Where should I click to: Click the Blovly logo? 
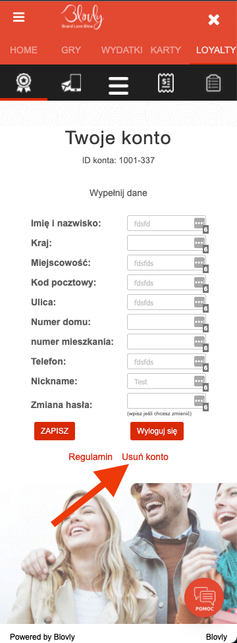point(82,17)
